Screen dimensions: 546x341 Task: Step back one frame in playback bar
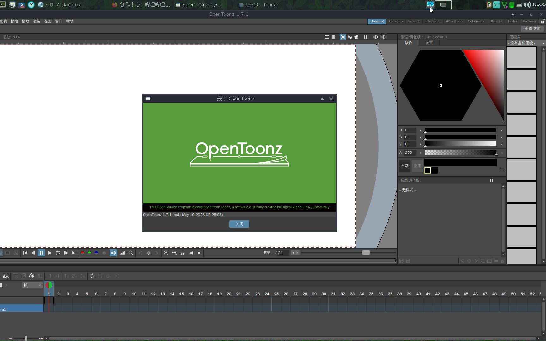[x=33, y=253]
